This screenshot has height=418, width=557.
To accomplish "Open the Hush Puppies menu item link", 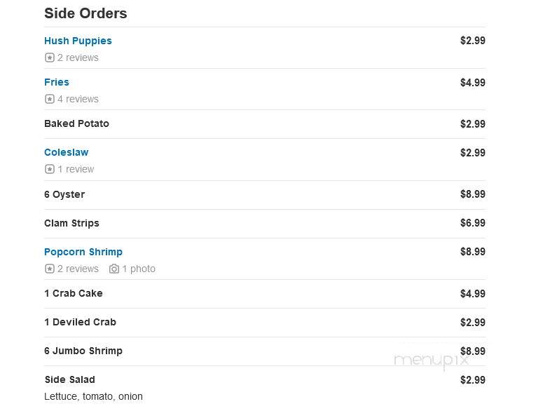I will (x=78, y=41).
